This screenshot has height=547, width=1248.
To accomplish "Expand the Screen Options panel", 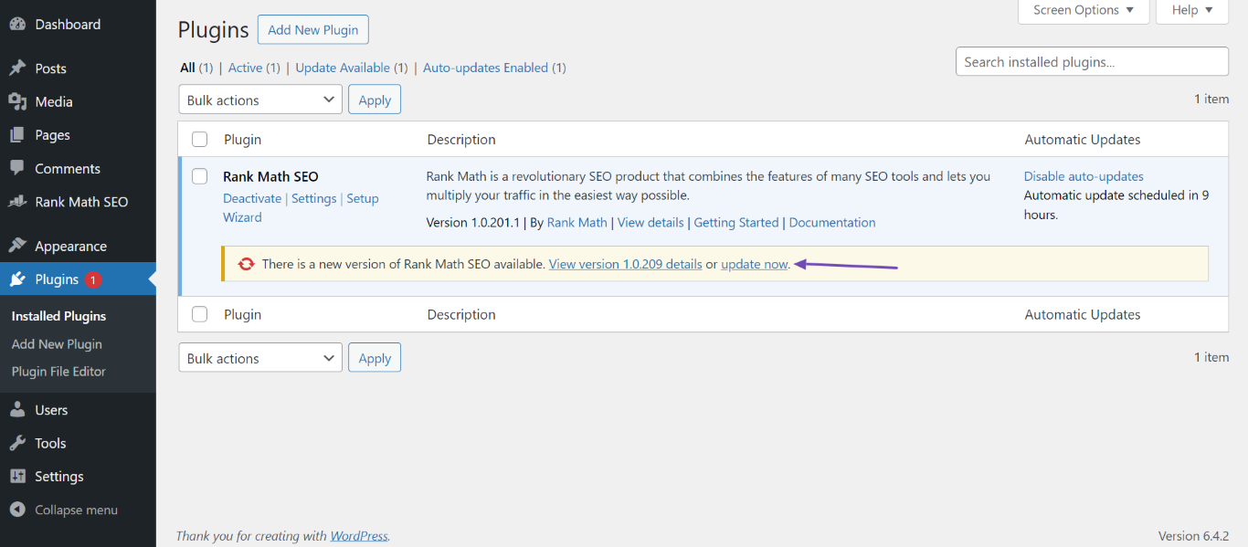I will (1083, 11).
